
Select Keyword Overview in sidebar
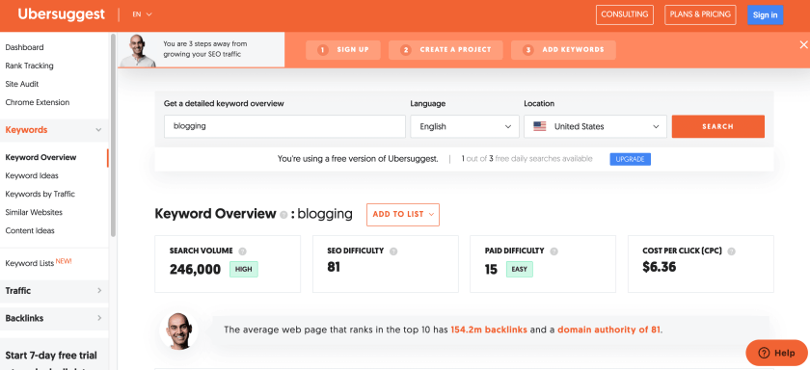click(x=40, y=157)
